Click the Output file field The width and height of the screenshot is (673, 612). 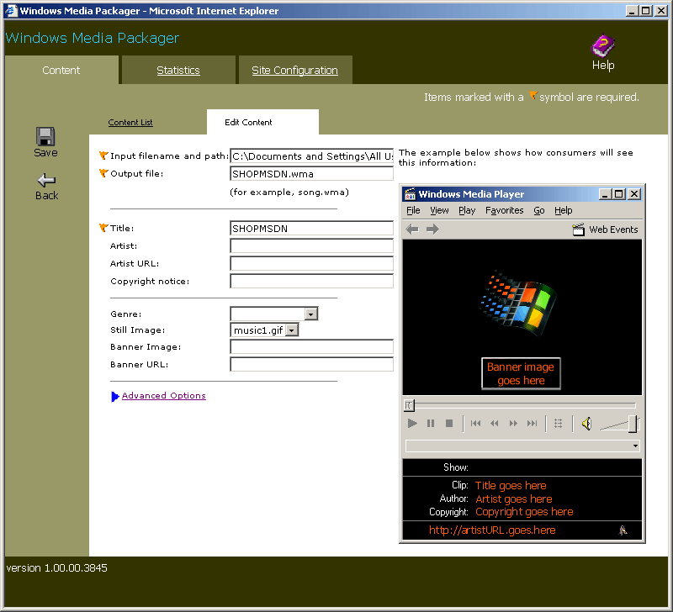coord(311,174)
